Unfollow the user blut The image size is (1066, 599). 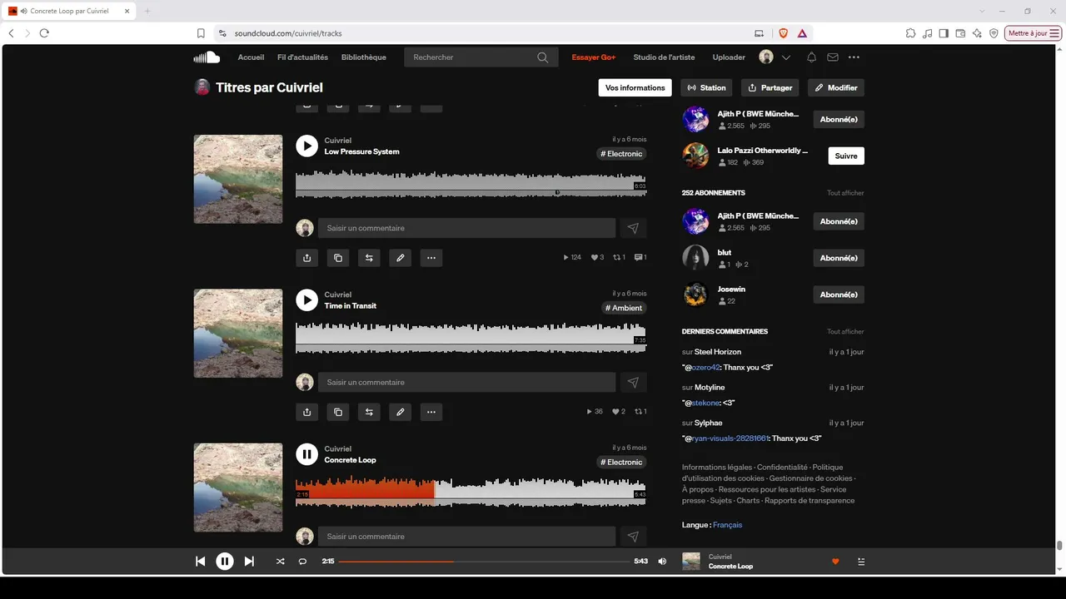tap(839, 258)
